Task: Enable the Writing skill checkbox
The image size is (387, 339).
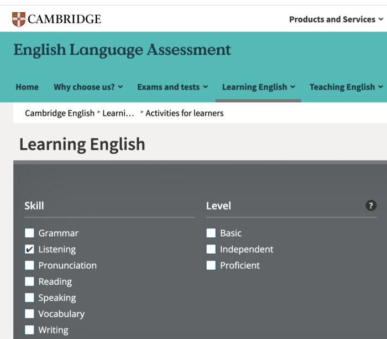Action: 29,330
